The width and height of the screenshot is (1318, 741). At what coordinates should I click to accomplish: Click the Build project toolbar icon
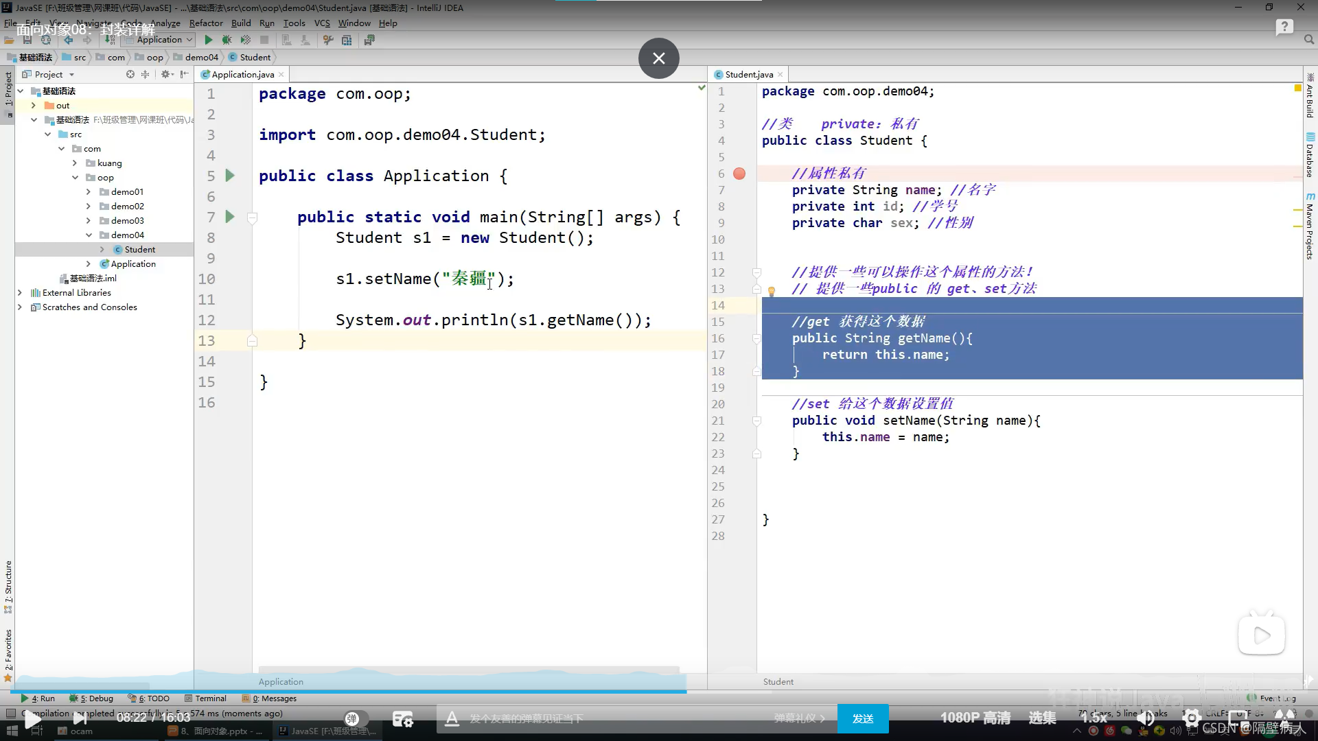click(x=108, y=40)
